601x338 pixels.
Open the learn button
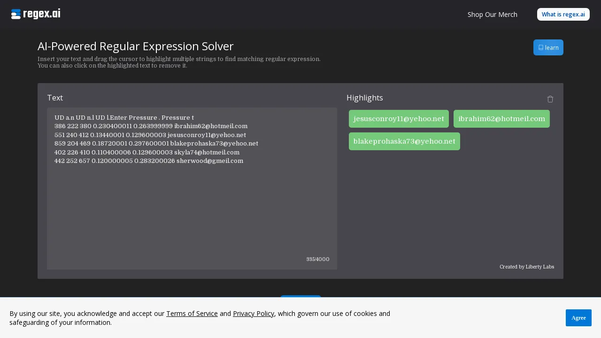[x=548, y=47]
